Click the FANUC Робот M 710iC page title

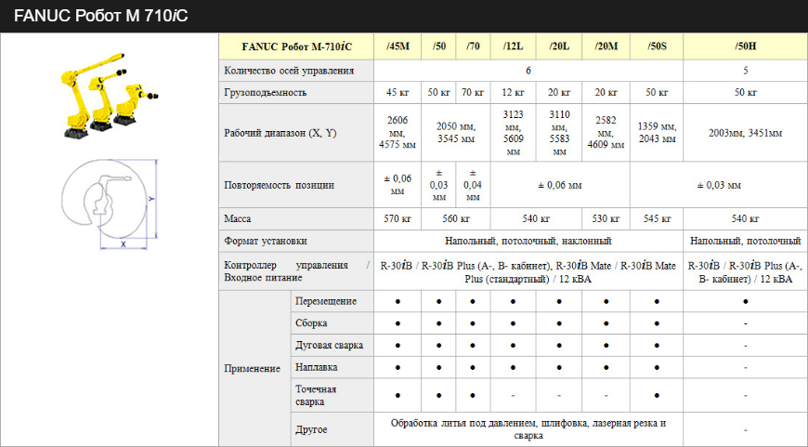click(101, 16)
